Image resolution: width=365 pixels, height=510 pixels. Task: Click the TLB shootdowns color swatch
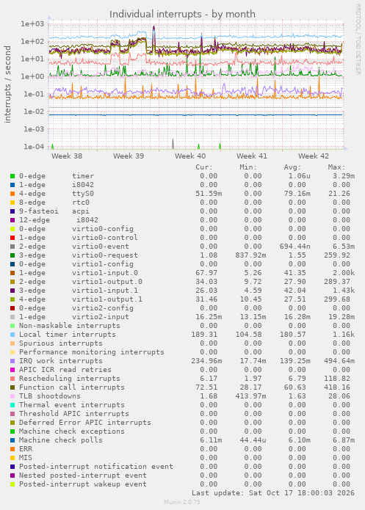click(x=12, y=396)
